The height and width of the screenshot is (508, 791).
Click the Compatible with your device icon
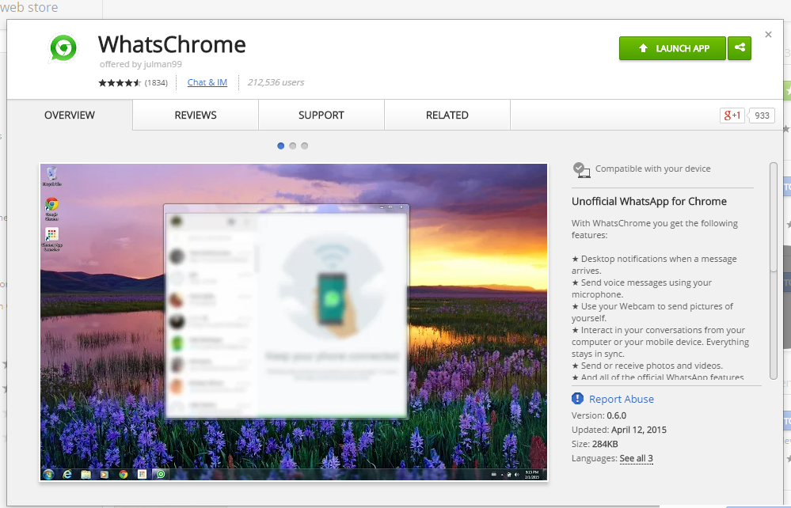point(581,170)
